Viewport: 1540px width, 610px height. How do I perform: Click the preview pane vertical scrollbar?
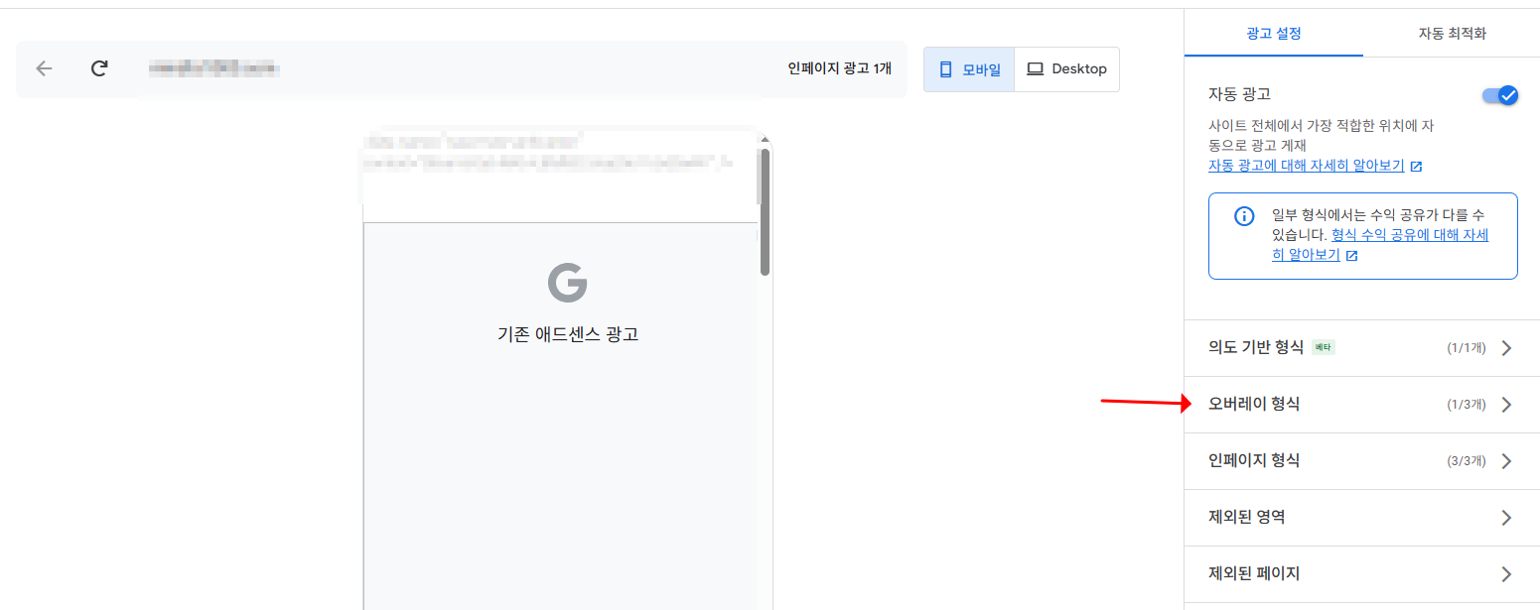point(765,211)
